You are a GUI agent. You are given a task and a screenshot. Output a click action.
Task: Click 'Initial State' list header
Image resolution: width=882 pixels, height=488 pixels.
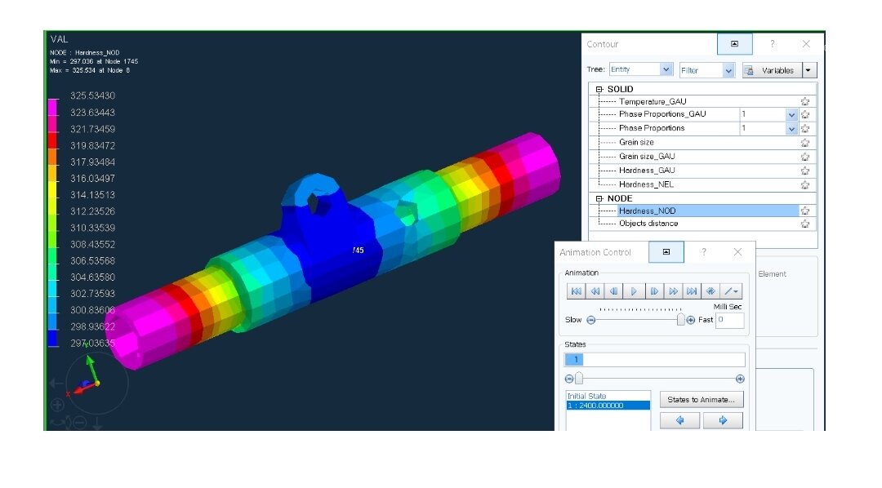tap(586, 396)
